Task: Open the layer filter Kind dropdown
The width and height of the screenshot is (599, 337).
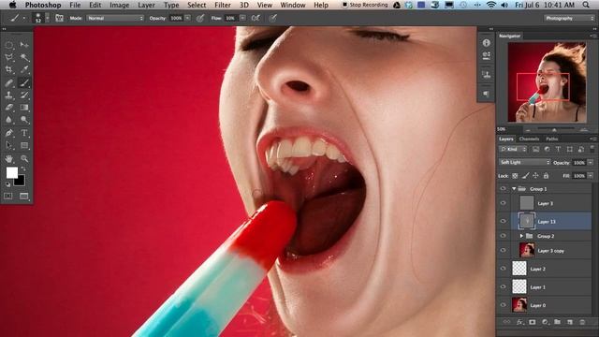Action: [513, 149]
